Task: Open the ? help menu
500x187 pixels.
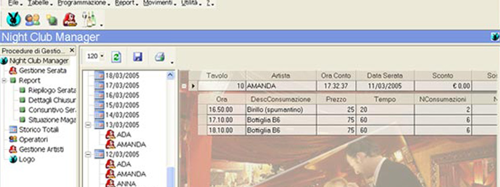Action: [209, 3]
